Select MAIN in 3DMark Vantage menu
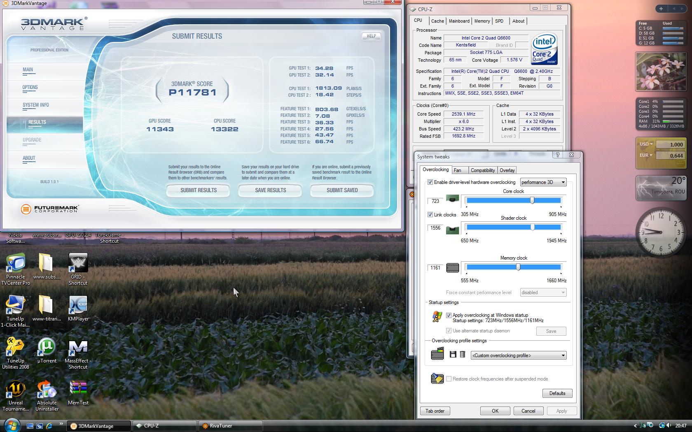692x432 pixels. pos(28,70)
